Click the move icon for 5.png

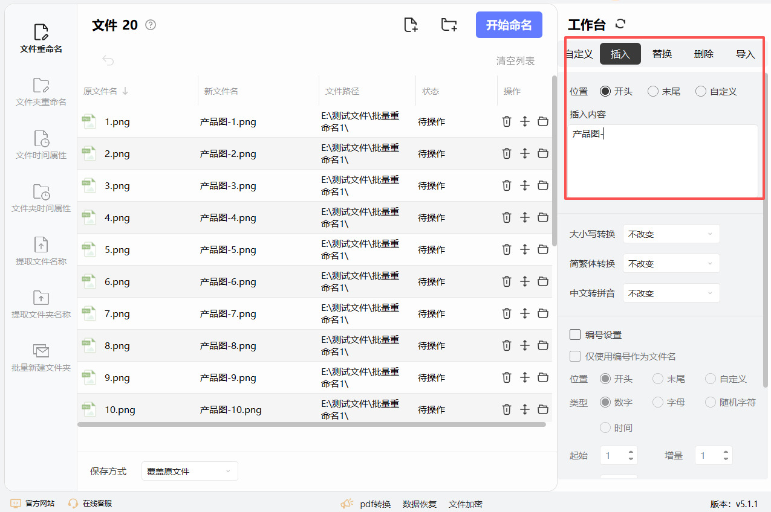pos(525,249)
